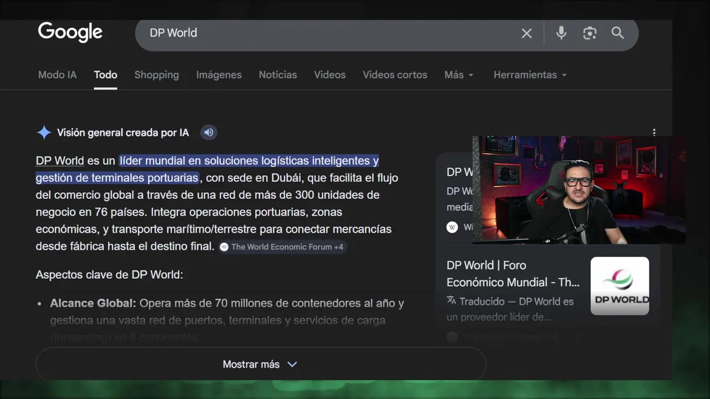The width and height of the screenshot is (710, 399).
Task: Click the Google logo
Action: (70, 32)
